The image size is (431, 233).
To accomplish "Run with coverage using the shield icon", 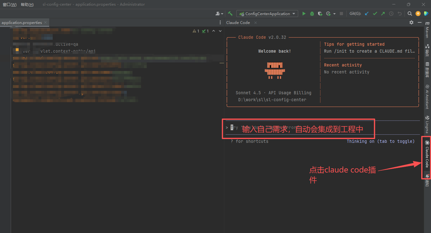I will pyautogui.click(x=320, y=14).
